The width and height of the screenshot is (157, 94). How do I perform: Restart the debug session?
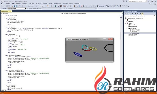point(84,6)
